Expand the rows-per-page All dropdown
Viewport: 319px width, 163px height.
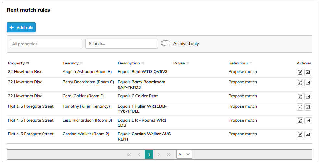(x=184, y=155)
